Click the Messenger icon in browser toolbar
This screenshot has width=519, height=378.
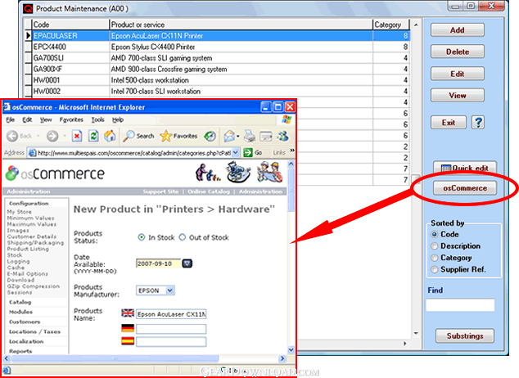point(282,136)
